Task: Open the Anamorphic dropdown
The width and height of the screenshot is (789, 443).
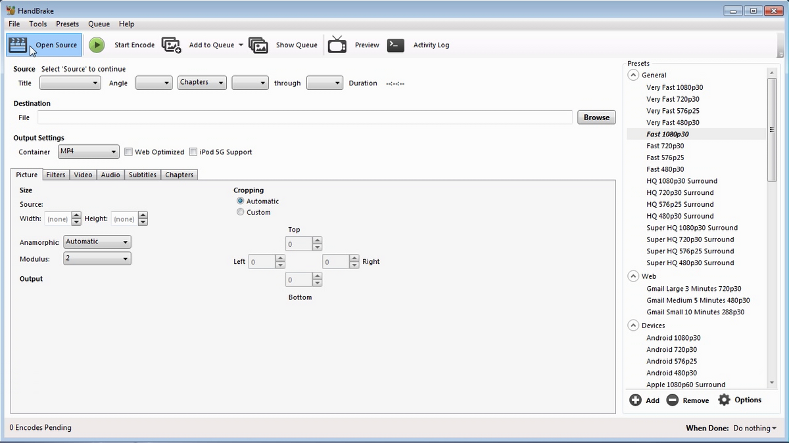Action: pyautogui.click(x=97, y=242)
